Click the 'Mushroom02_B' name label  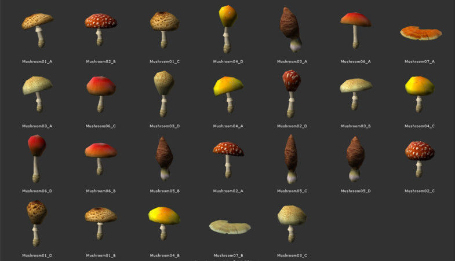(101, 61)
